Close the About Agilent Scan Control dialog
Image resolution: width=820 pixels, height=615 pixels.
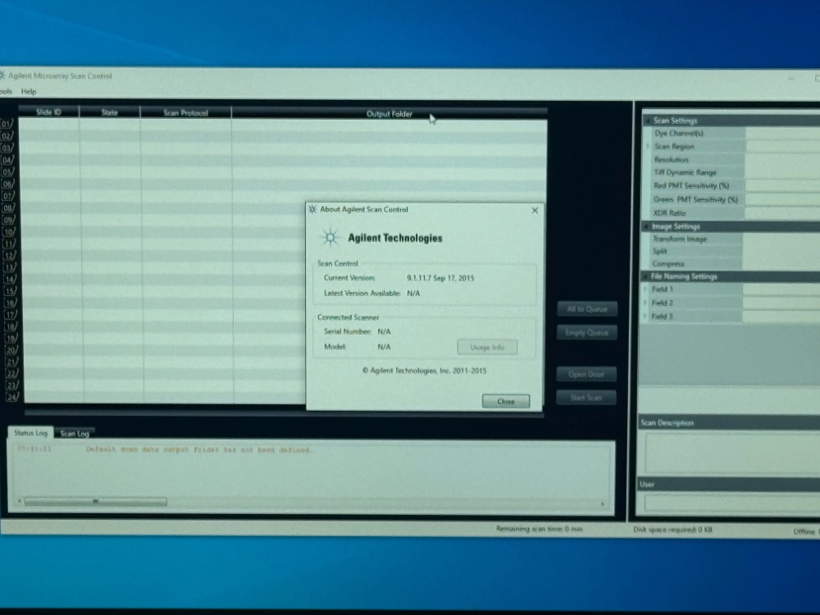point(506,401)
